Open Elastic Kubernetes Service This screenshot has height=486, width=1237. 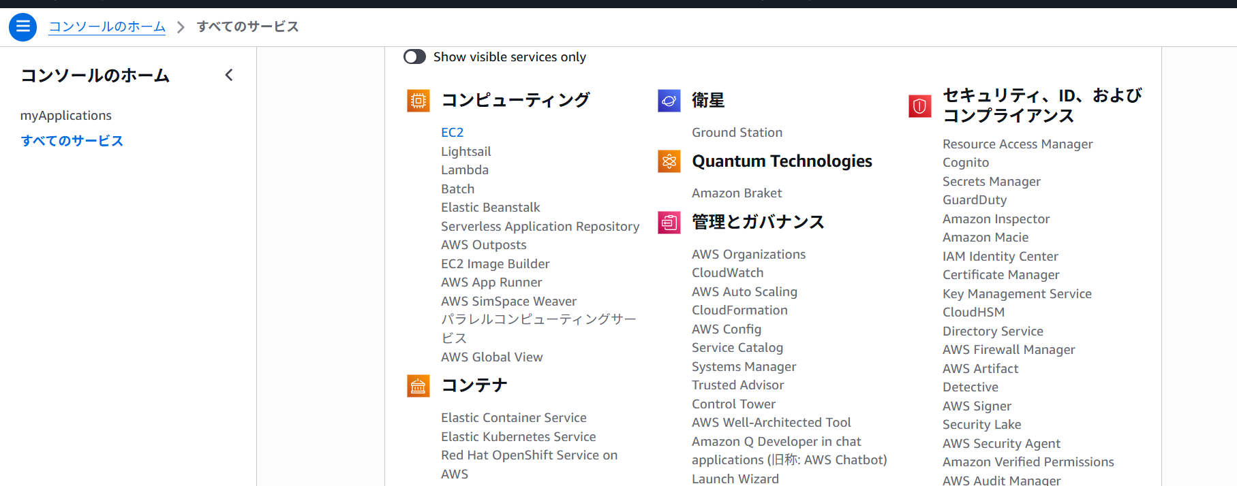[519, 437]
